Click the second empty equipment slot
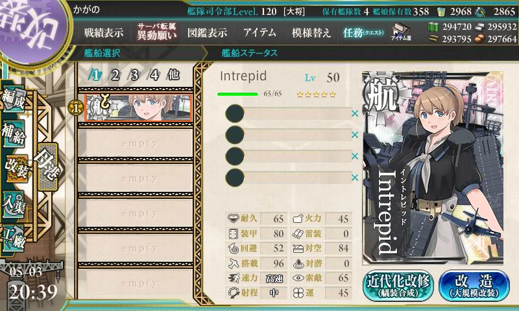This screenshot has width=519, height=311. (x=288, y=135)
